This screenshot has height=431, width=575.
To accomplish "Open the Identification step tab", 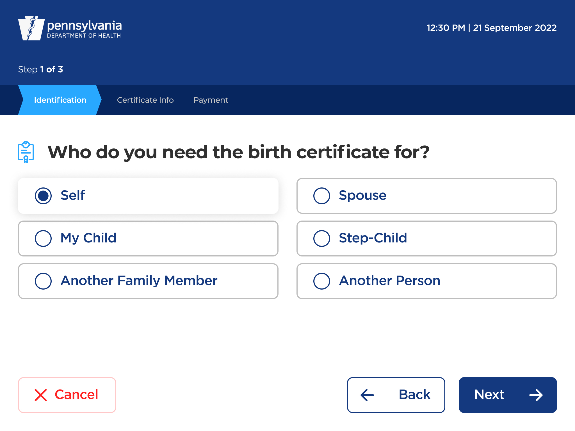I will point(60,100).
